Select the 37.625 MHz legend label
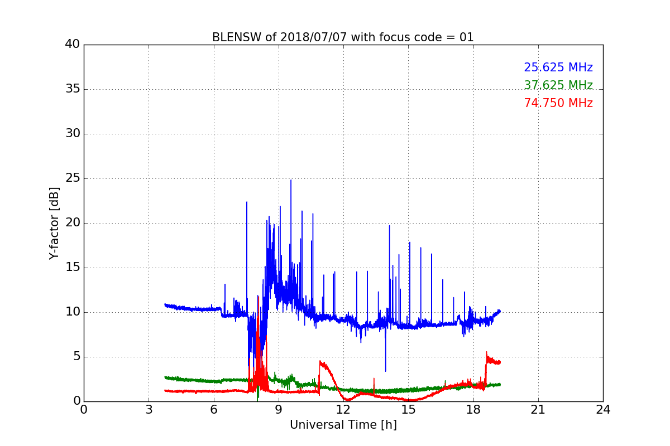The width and height of the screenshot is (670, 446). coord(558,85)
